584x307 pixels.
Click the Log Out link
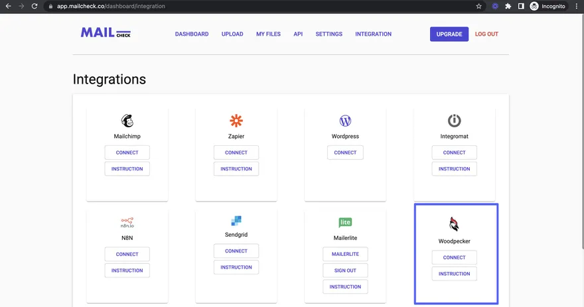pyautogui.click(x=486, y=34)
